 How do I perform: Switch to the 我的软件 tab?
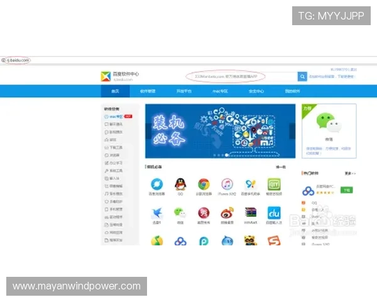pos(292,91)
